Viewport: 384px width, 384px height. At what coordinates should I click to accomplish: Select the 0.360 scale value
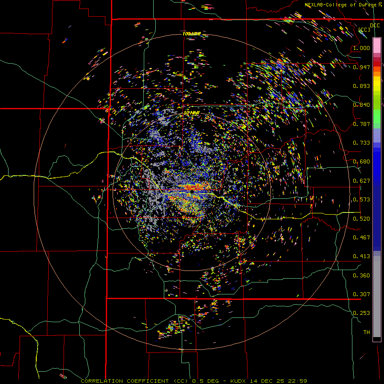tap(361, 276)
